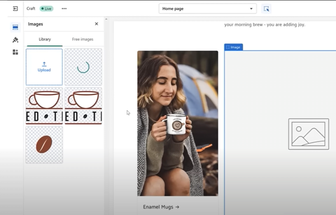Close the Images panel
The image size is (336, 215).
[x=96, y=24]
